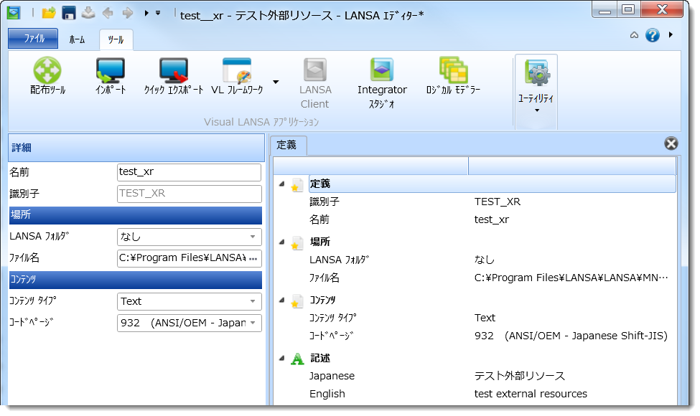
Task: Click the save-all download icon
Action: point(88,14)
